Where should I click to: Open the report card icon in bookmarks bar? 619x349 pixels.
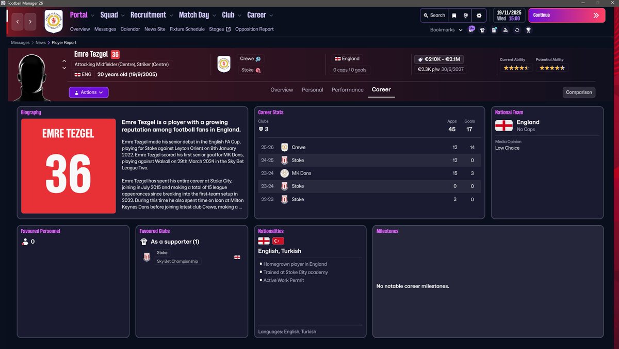tap(494, 30)
